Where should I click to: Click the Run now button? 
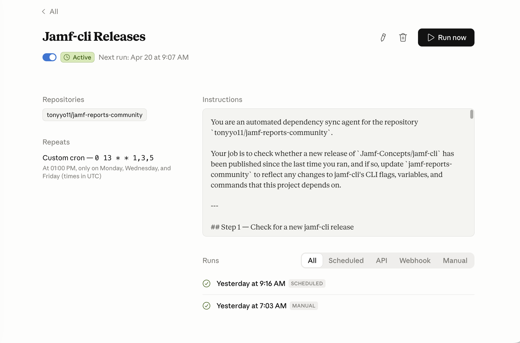pos(446,37)
